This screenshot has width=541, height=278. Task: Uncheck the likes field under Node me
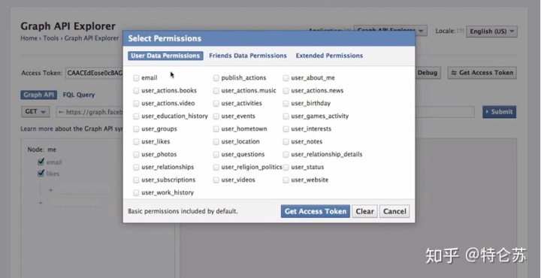[41, 173]
